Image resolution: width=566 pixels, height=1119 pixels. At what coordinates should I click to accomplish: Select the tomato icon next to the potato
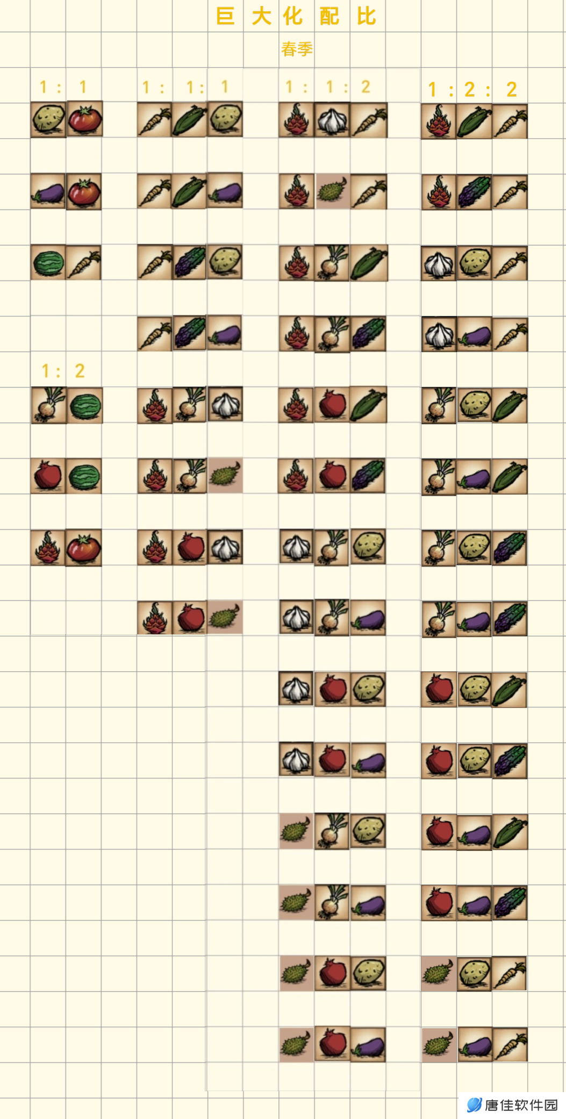pyautogui.click(x=84, y=119)
